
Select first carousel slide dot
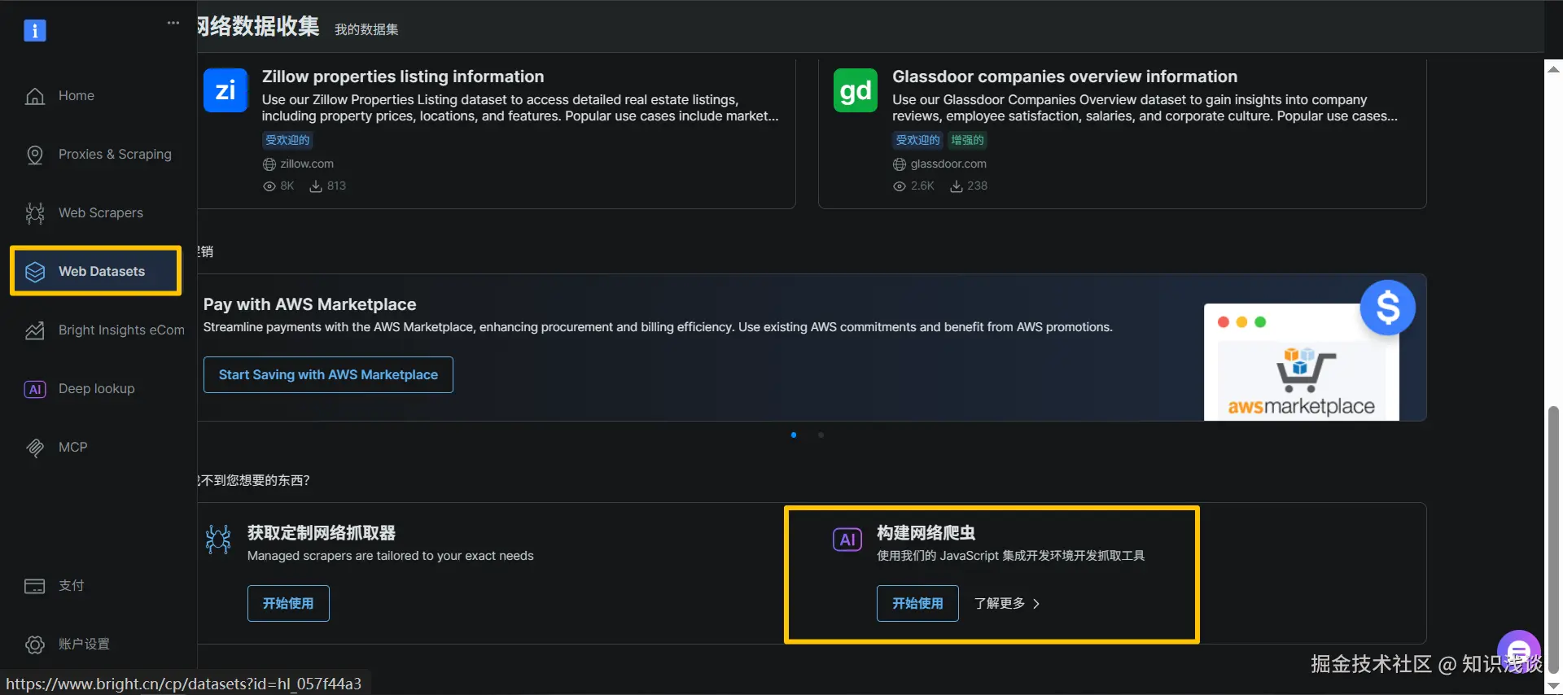point(794,435)
